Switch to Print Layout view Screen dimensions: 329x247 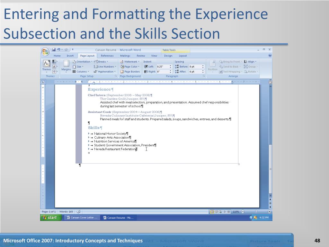tap(212, 212)
